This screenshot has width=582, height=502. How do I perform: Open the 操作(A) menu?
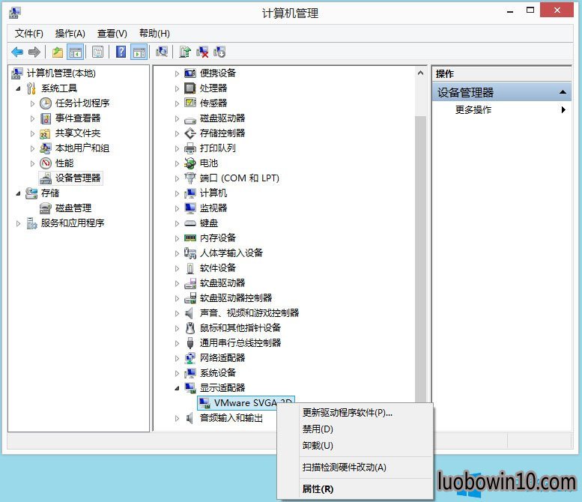point(70,34)
